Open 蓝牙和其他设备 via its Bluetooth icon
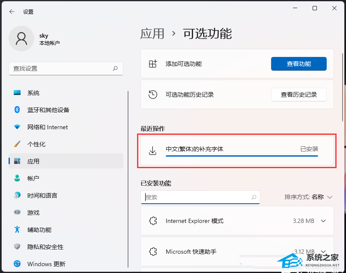Viewport: 346px width, 273px height. point(17,110)
